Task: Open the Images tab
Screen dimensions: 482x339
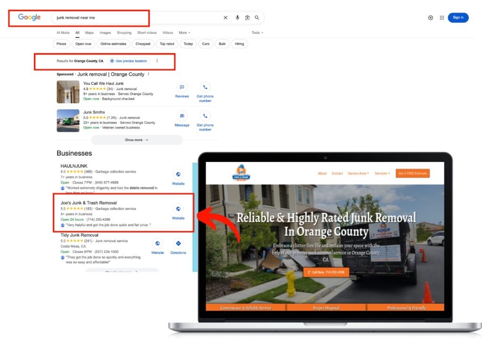Action: tap(105, 32)
